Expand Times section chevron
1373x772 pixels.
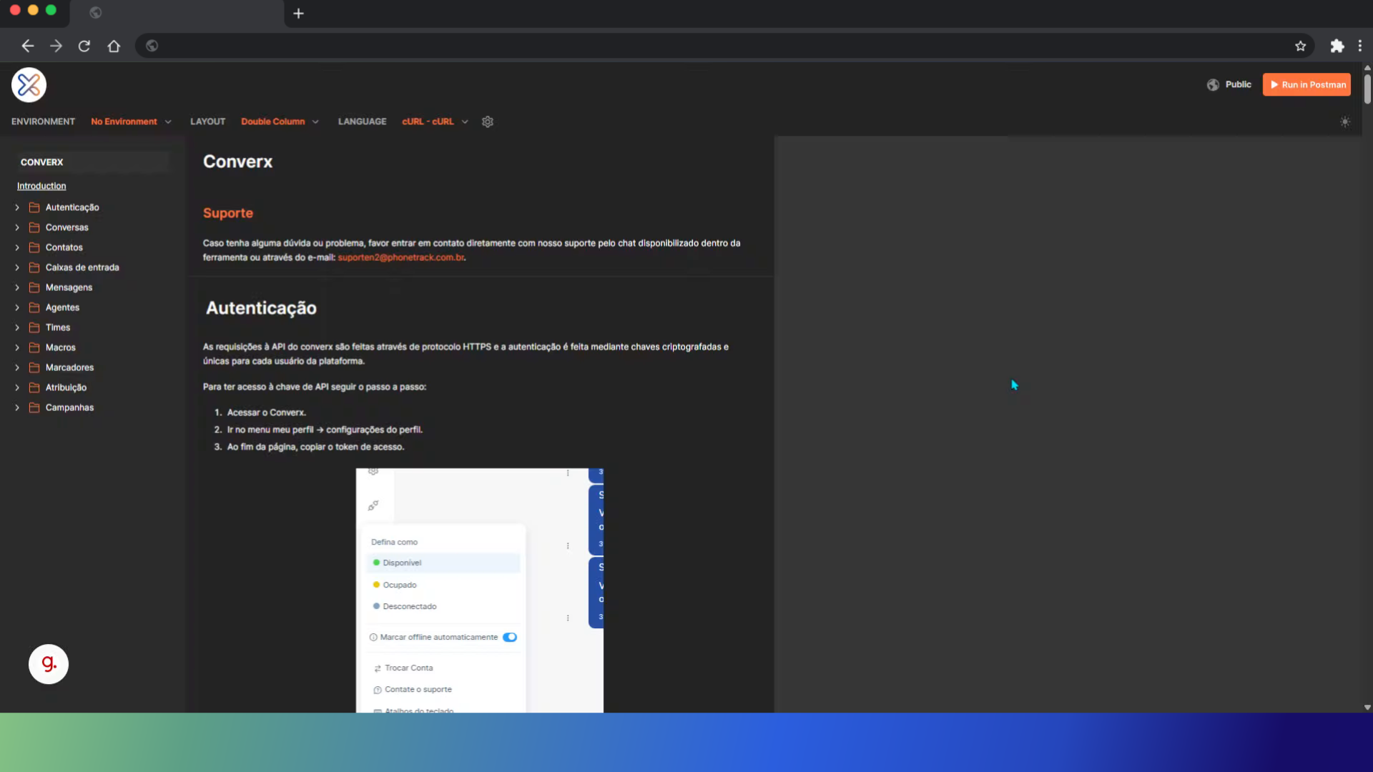click(x=17, y=327)
